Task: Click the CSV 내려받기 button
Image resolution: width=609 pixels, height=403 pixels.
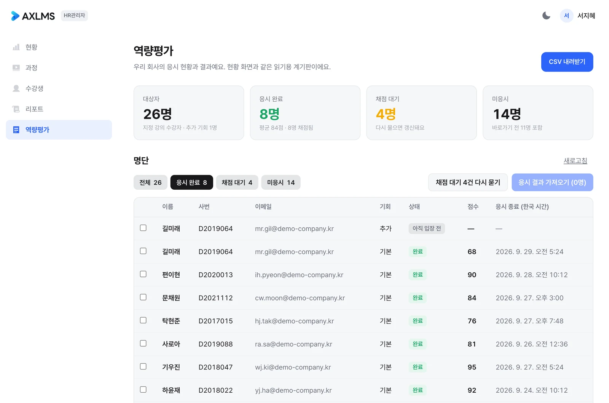Action: (x=567, y=62)
